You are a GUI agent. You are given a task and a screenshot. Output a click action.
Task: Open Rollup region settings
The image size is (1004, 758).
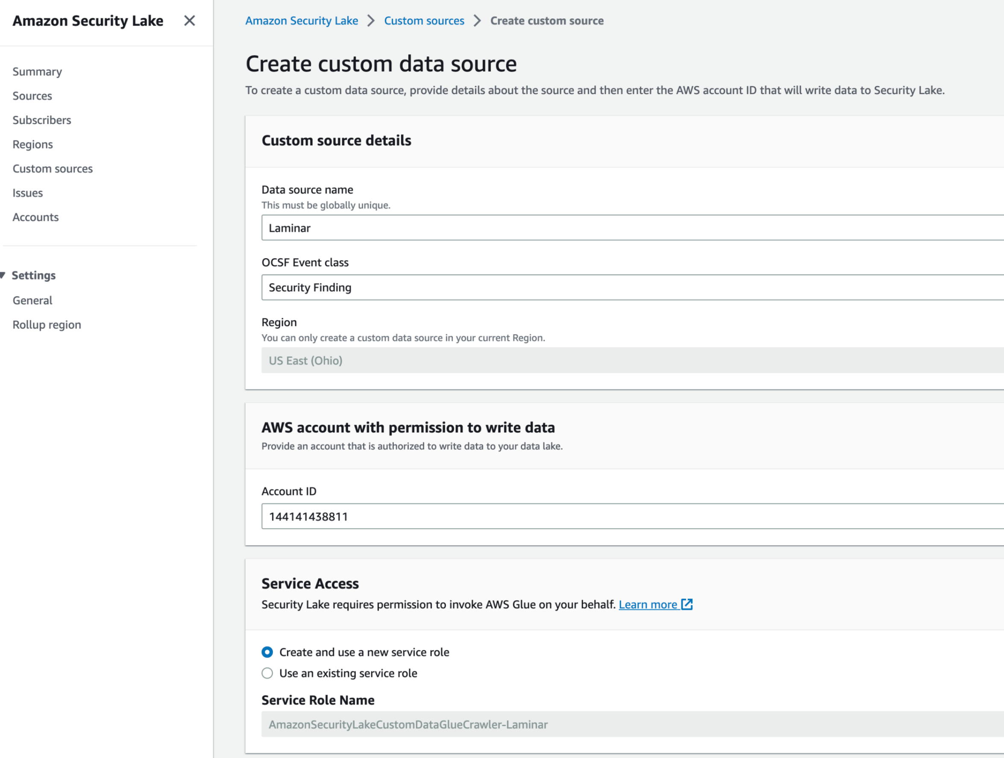(47, 325)
